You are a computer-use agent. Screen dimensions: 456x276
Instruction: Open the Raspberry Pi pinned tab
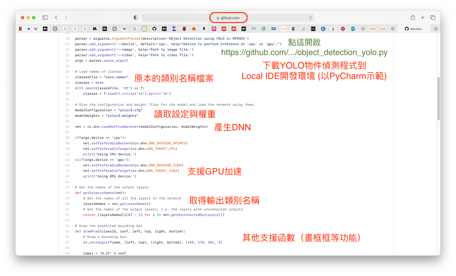184,29
